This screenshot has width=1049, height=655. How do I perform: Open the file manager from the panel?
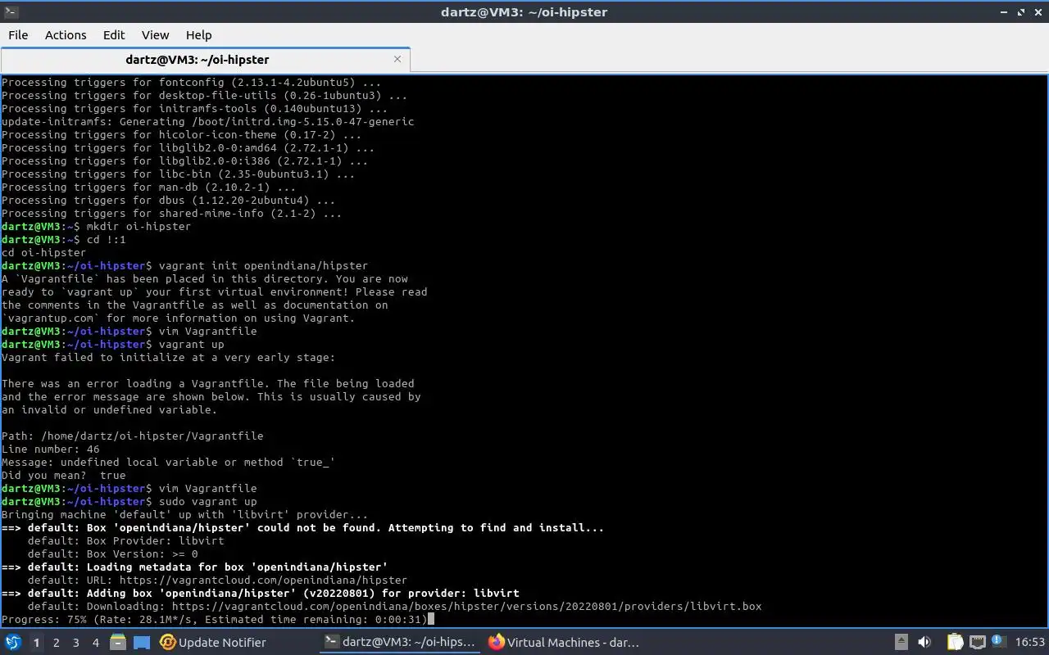(118, 643)
